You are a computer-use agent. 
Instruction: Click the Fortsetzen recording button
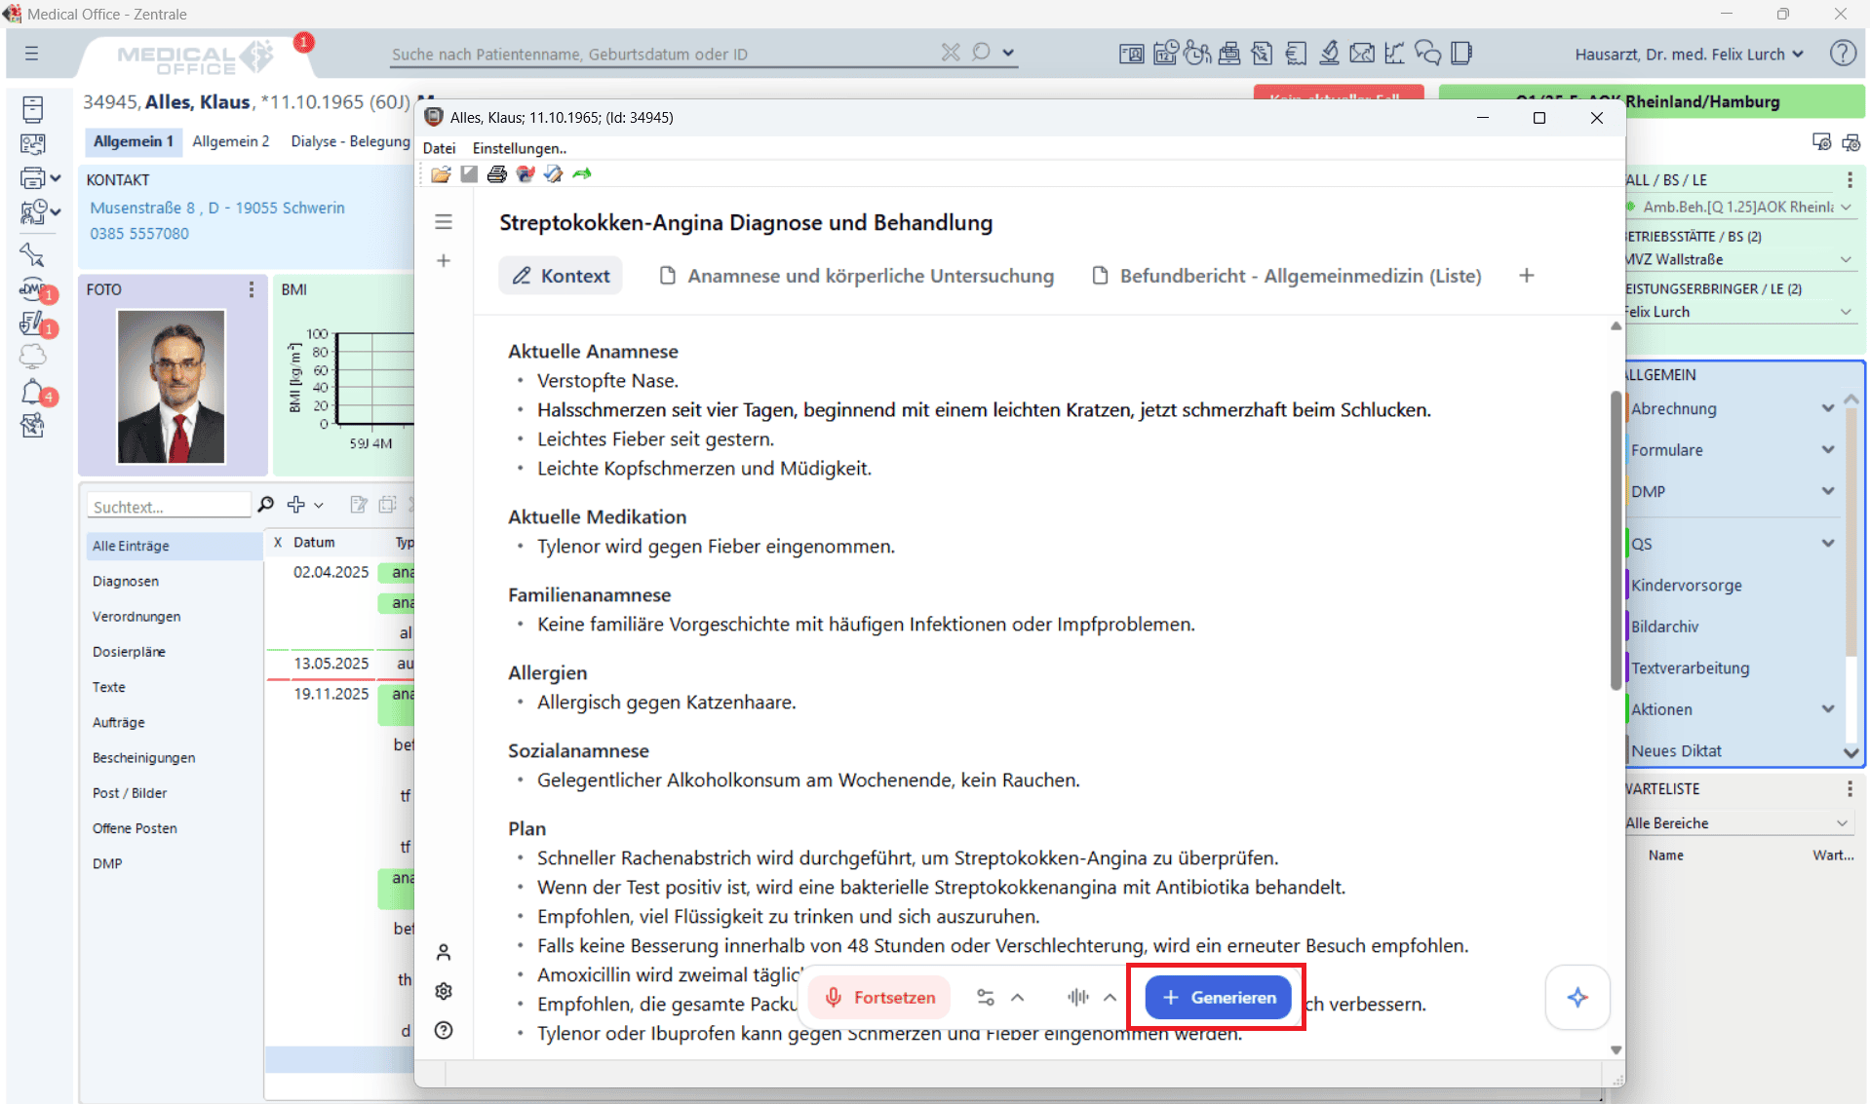[879, 997]
